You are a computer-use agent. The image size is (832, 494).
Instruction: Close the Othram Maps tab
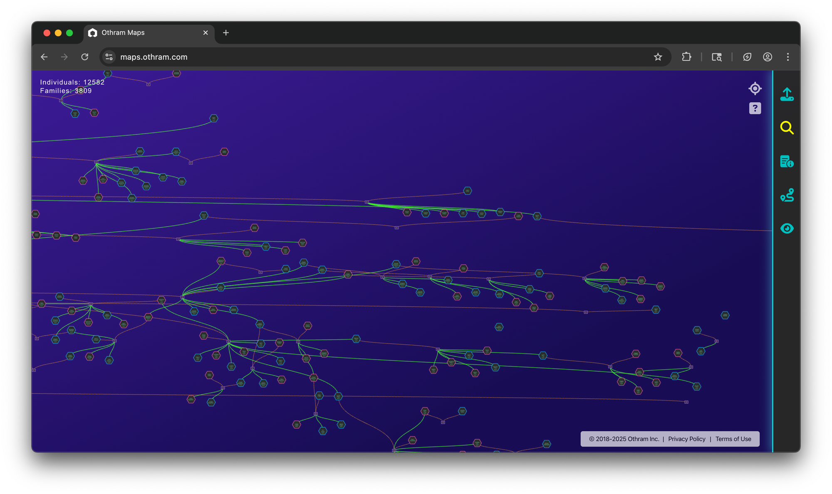206,33
